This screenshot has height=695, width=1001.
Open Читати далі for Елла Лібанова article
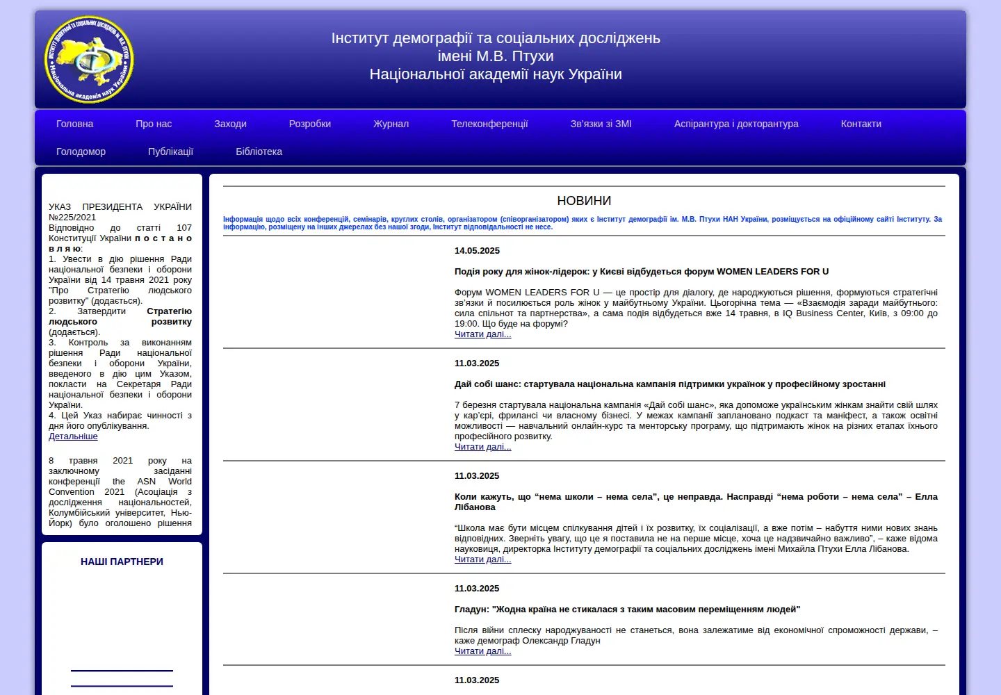(x=482, y=559)
